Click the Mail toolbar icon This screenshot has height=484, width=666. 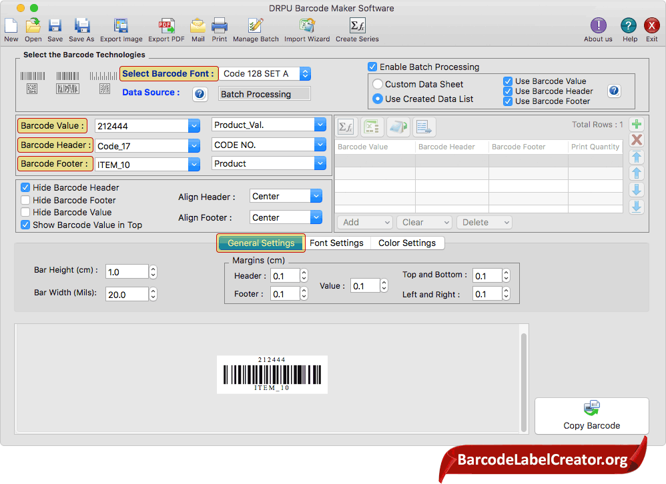(x=198, y=26)
